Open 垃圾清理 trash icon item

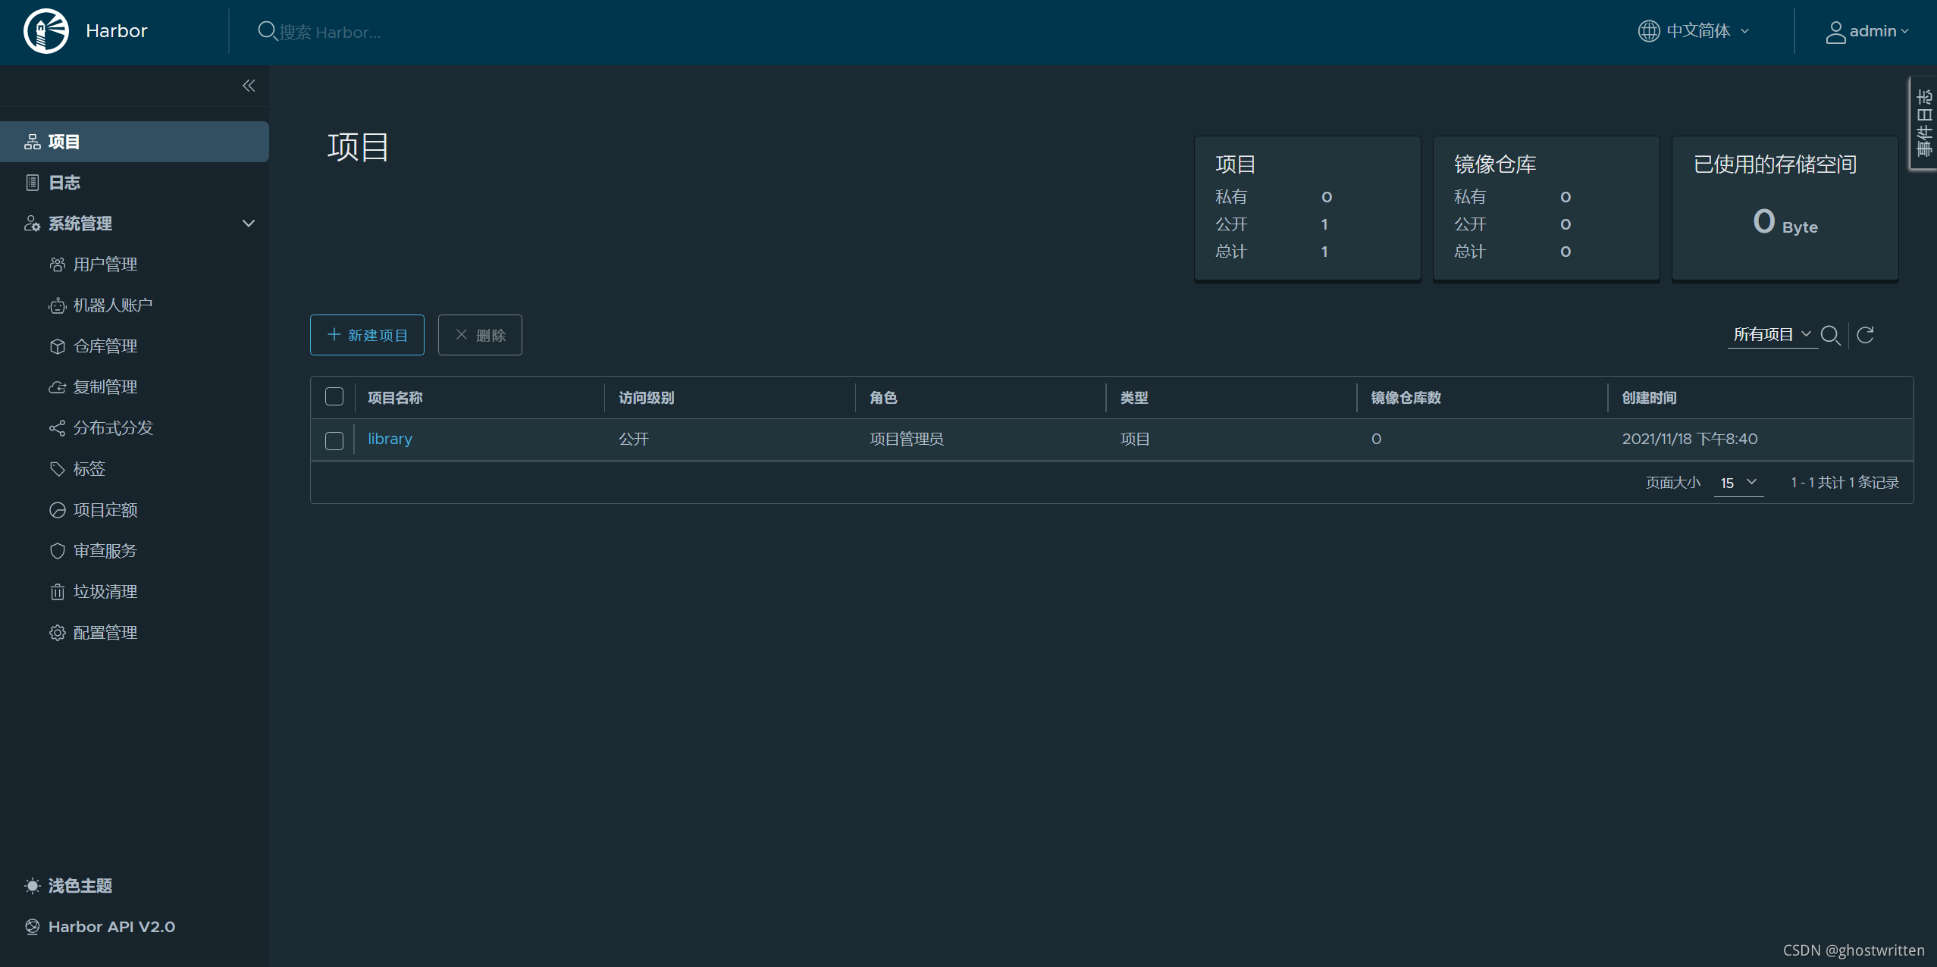pyautogui.click(x=105, y=592)
